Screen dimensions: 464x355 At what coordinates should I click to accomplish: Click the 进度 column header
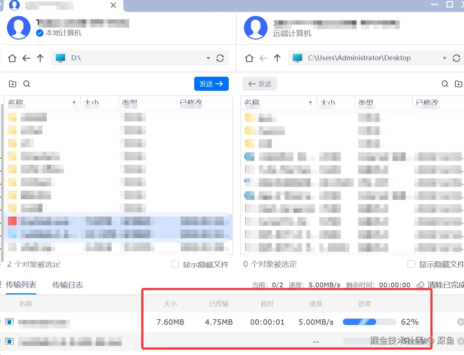pyautogui.click(x=364, y=304)
